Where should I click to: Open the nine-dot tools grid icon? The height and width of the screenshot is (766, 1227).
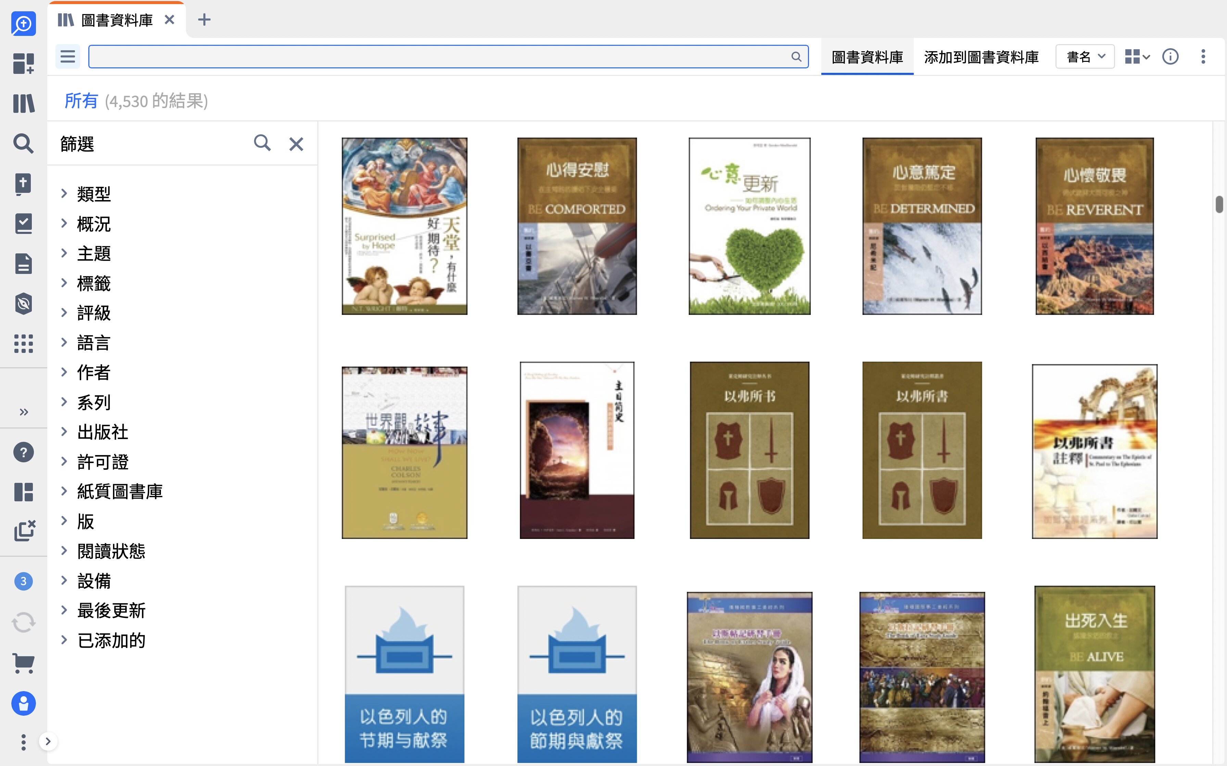point(23,343)
